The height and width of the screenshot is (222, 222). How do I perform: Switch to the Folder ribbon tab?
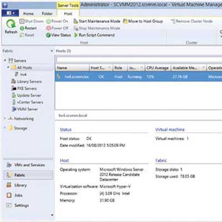(47, 14)
